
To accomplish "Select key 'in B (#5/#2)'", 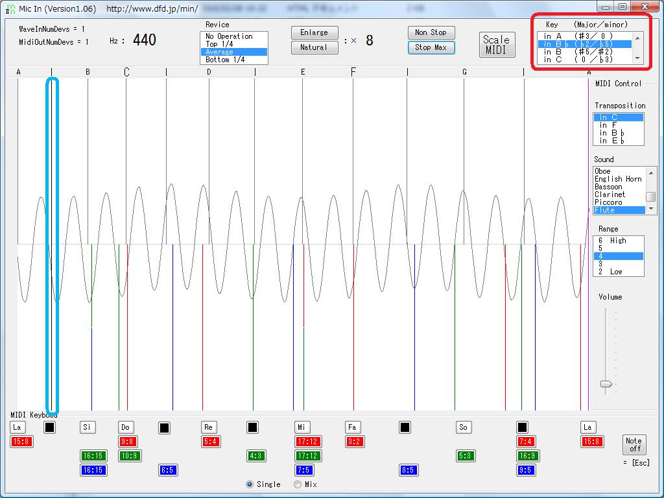I will click(585, 52).
